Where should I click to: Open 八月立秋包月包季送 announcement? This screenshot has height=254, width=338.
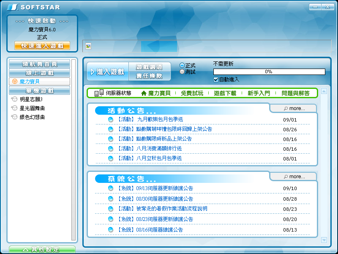coord(149,158)
